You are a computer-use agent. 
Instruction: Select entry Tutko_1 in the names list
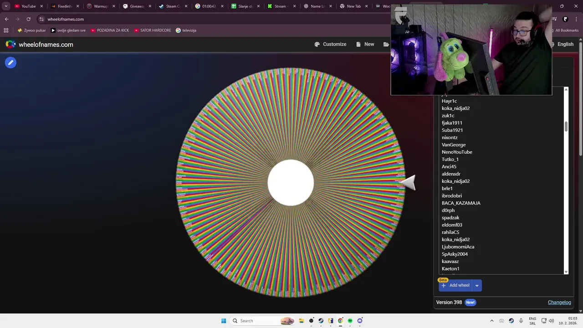point(450,159)
